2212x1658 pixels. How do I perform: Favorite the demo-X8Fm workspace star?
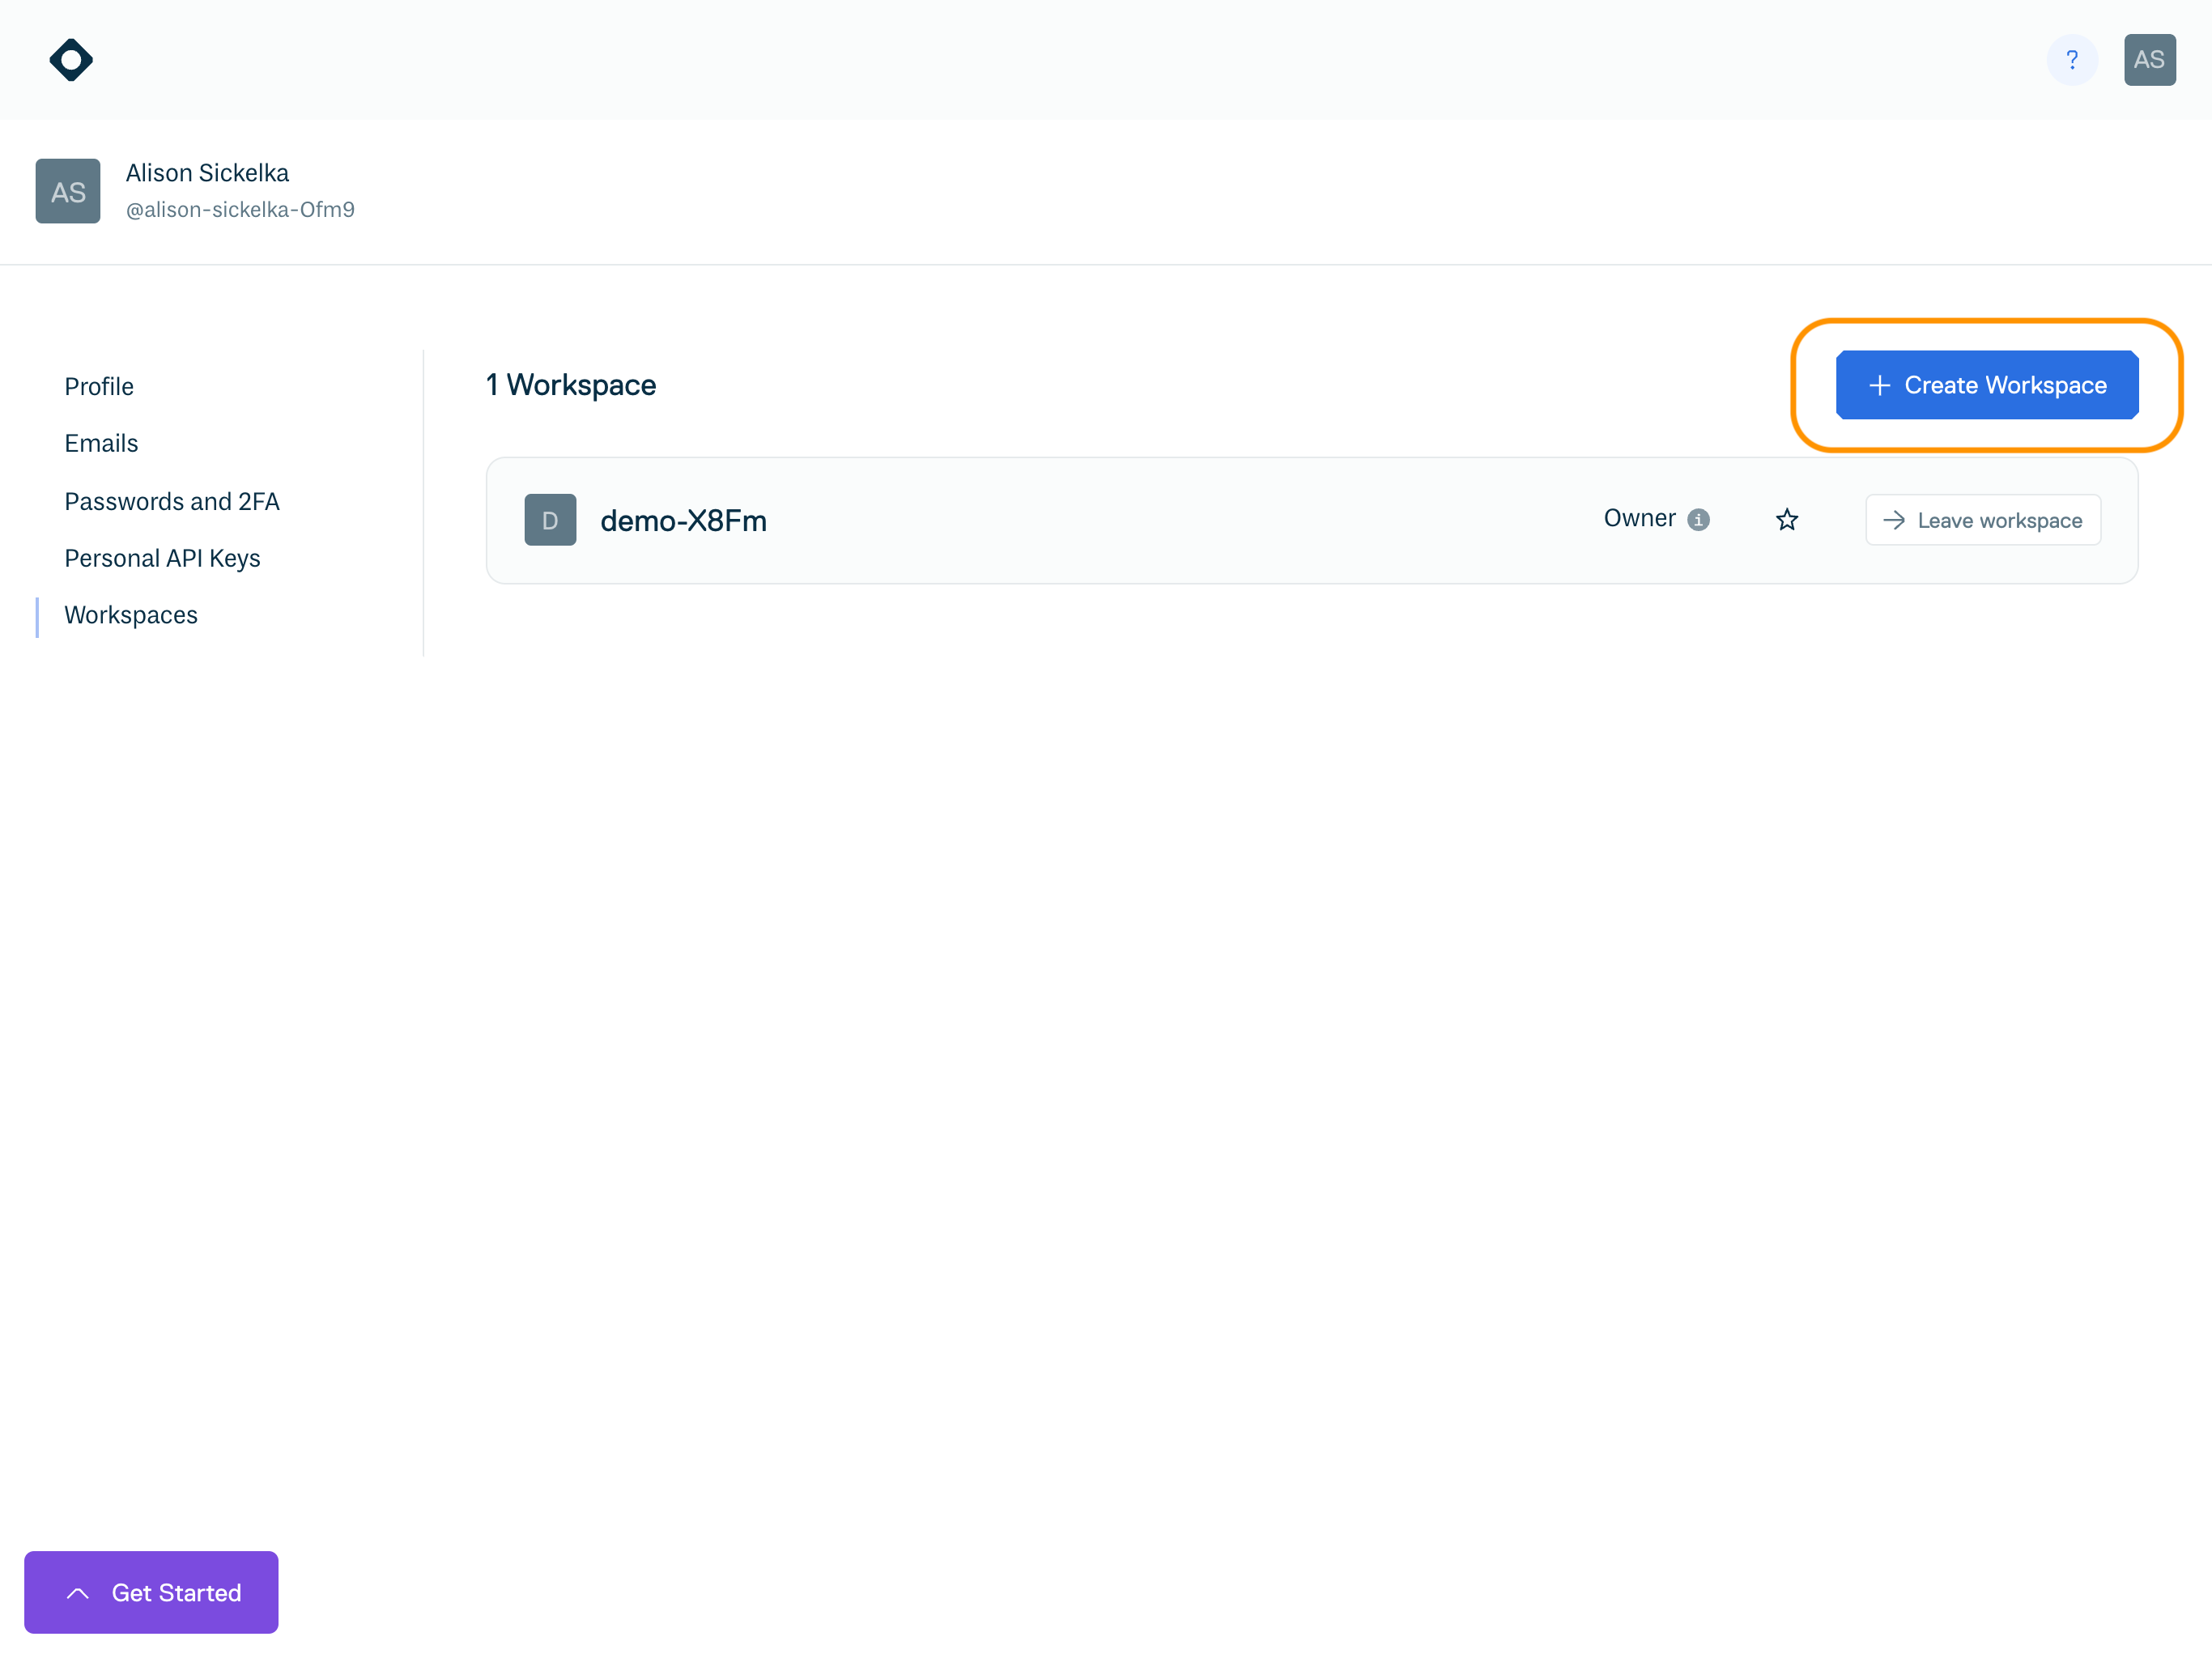tap(1786, 520)
